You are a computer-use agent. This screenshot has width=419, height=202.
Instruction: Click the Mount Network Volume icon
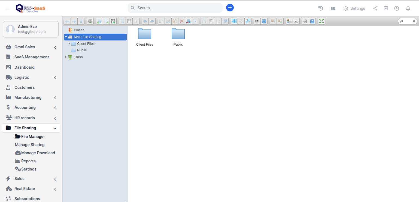[90, 21]
